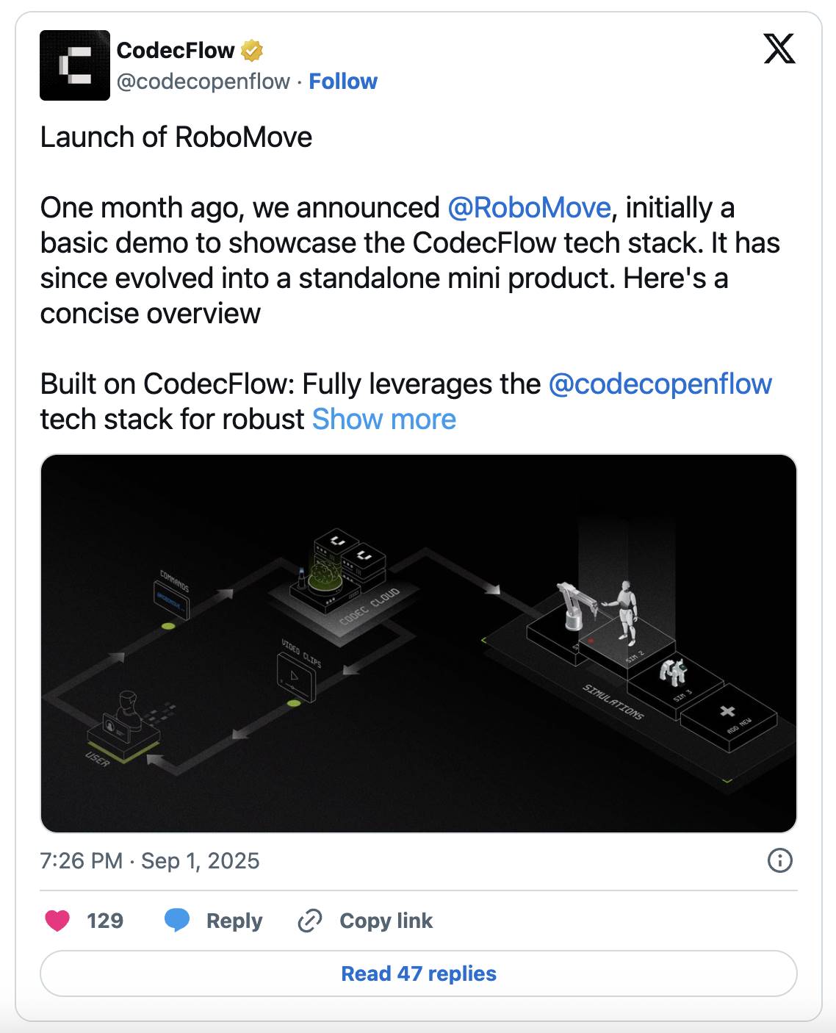Click the blue reply bubble icon
The image size is (836, 1033).
coord(176,921)
